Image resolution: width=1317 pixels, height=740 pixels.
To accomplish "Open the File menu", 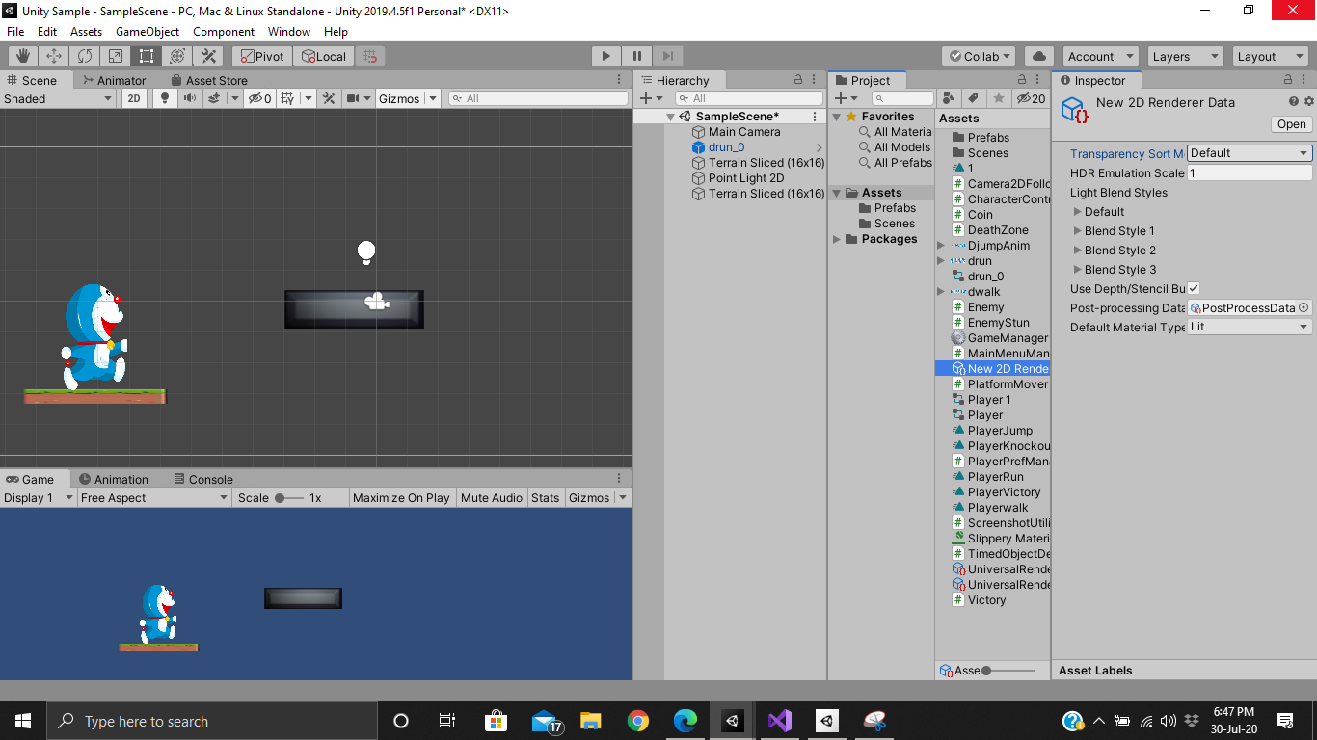I will pos(15,31).
